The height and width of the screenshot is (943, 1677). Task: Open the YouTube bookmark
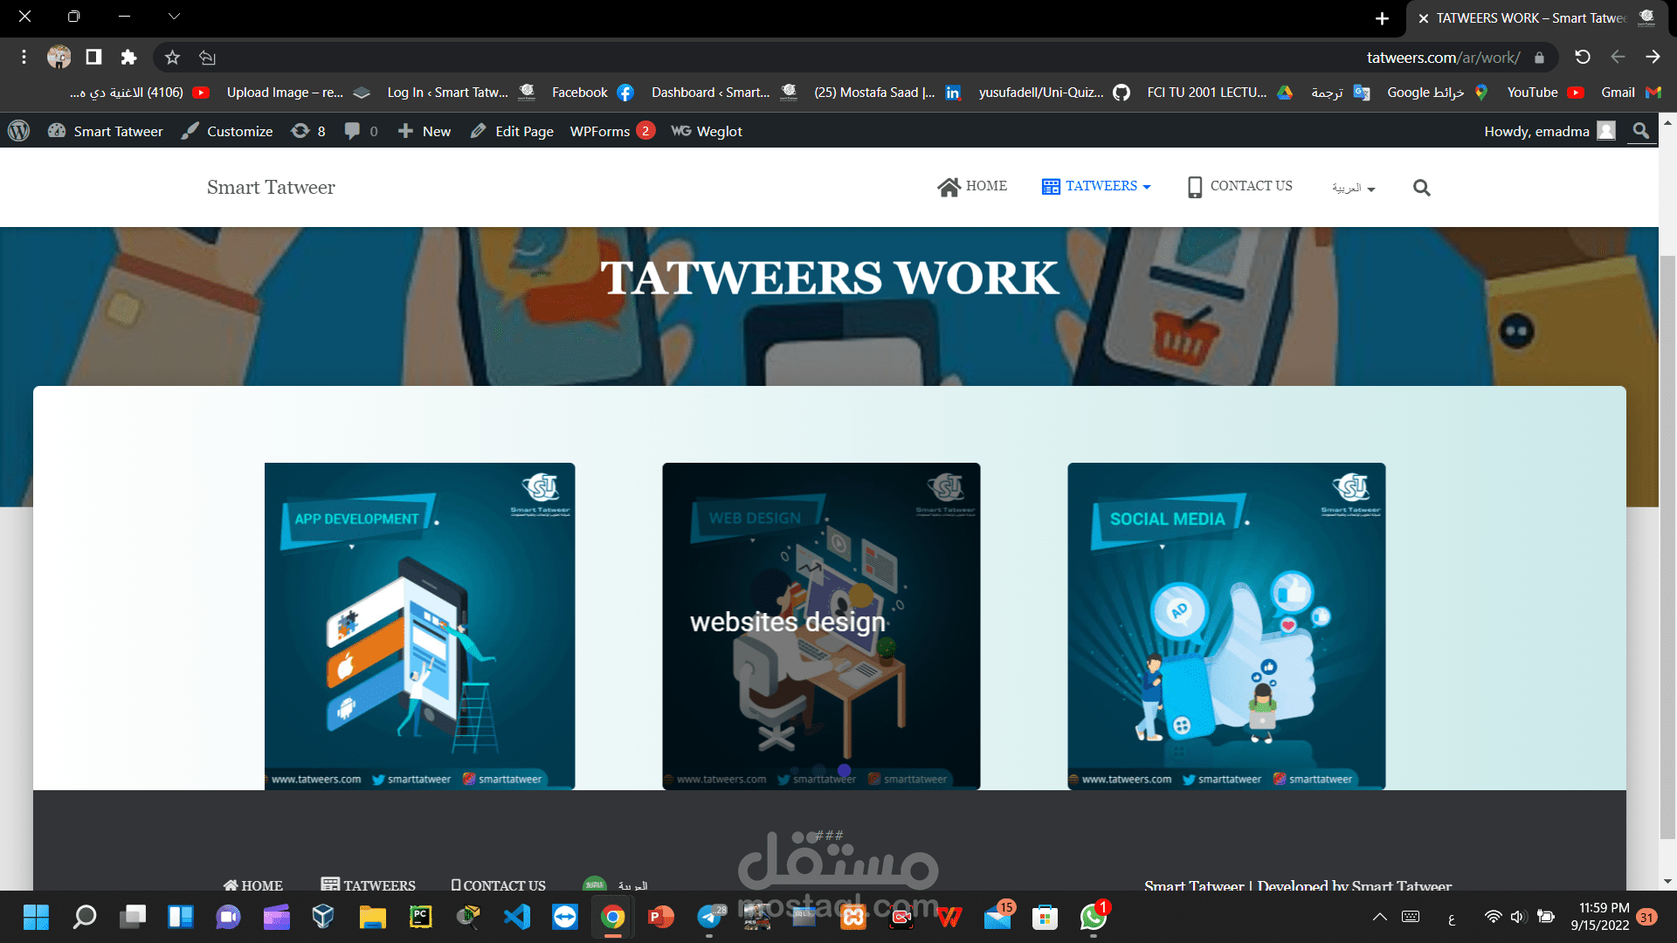1545,93
